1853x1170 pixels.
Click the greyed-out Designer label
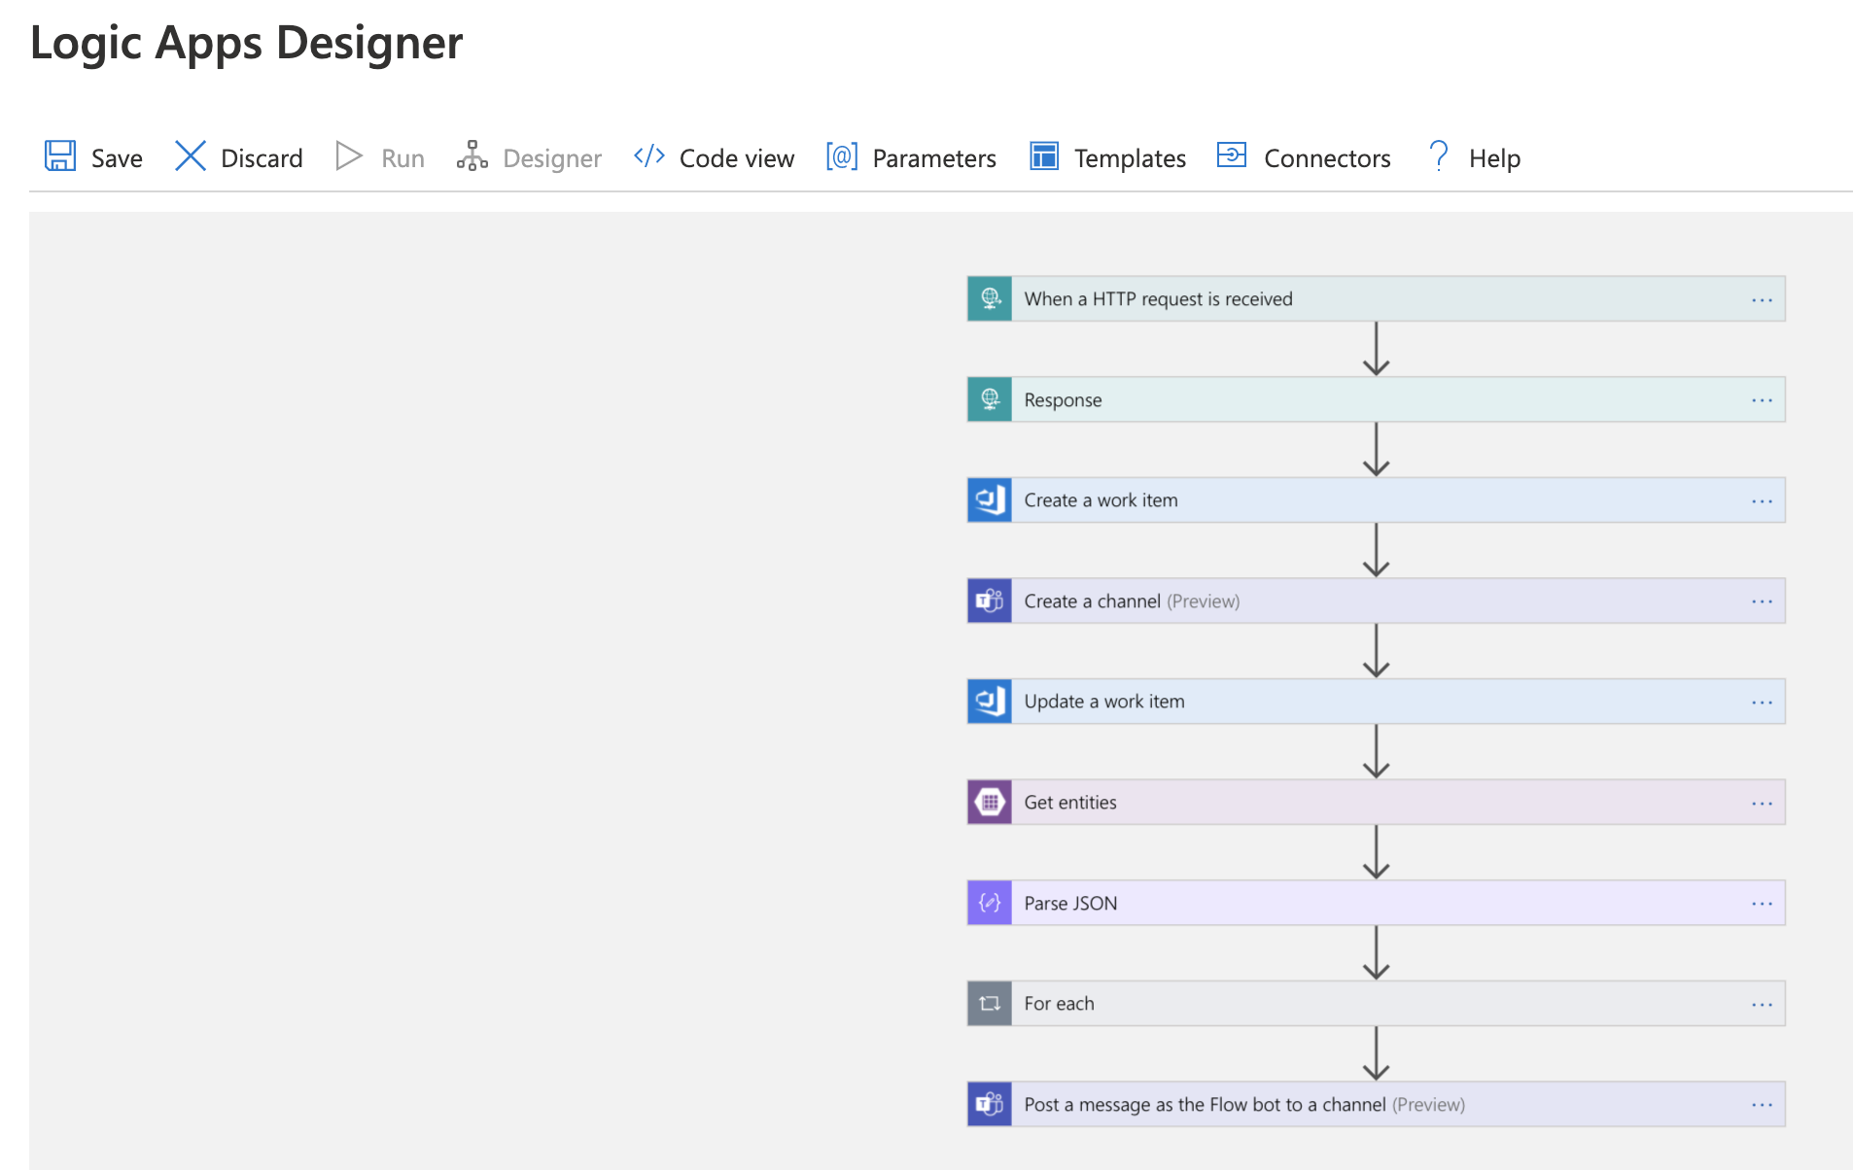[x=552, y=158]
